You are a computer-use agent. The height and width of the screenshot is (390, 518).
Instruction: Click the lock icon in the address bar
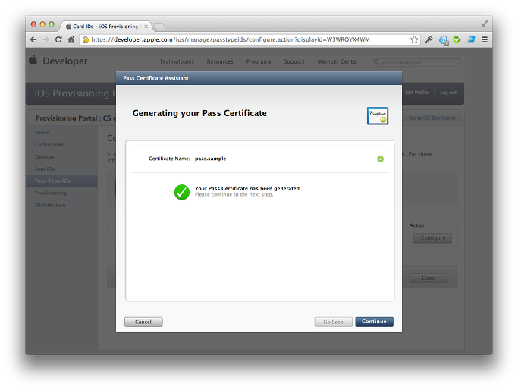86,39
